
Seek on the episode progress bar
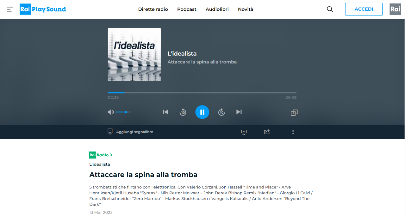(x=202, y=93)
